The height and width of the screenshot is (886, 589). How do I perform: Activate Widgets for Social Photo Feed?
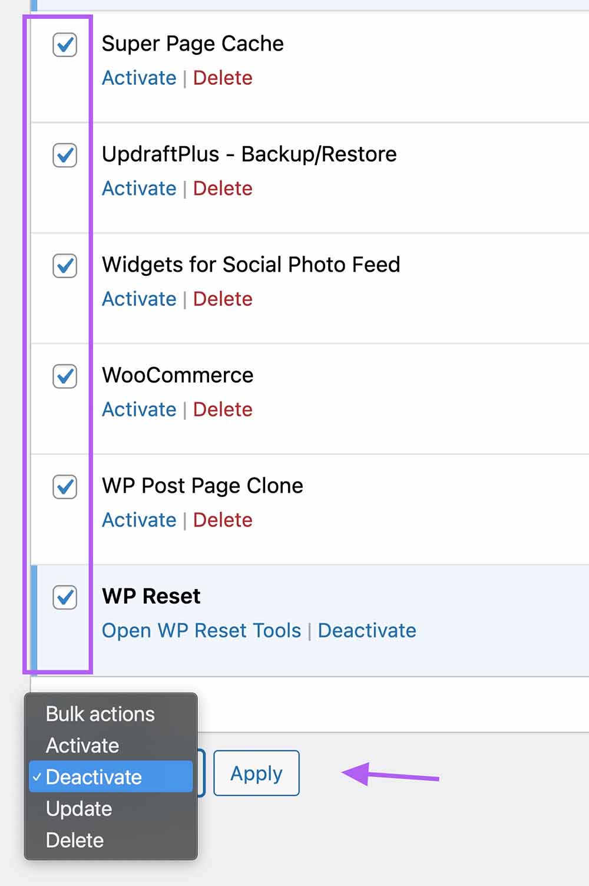(x=139, y=299)
